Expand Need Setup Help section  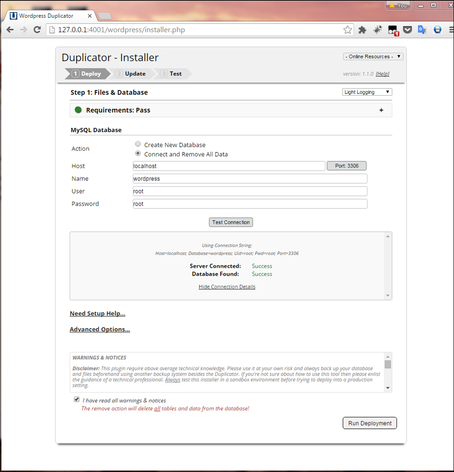tap(97, 314)
